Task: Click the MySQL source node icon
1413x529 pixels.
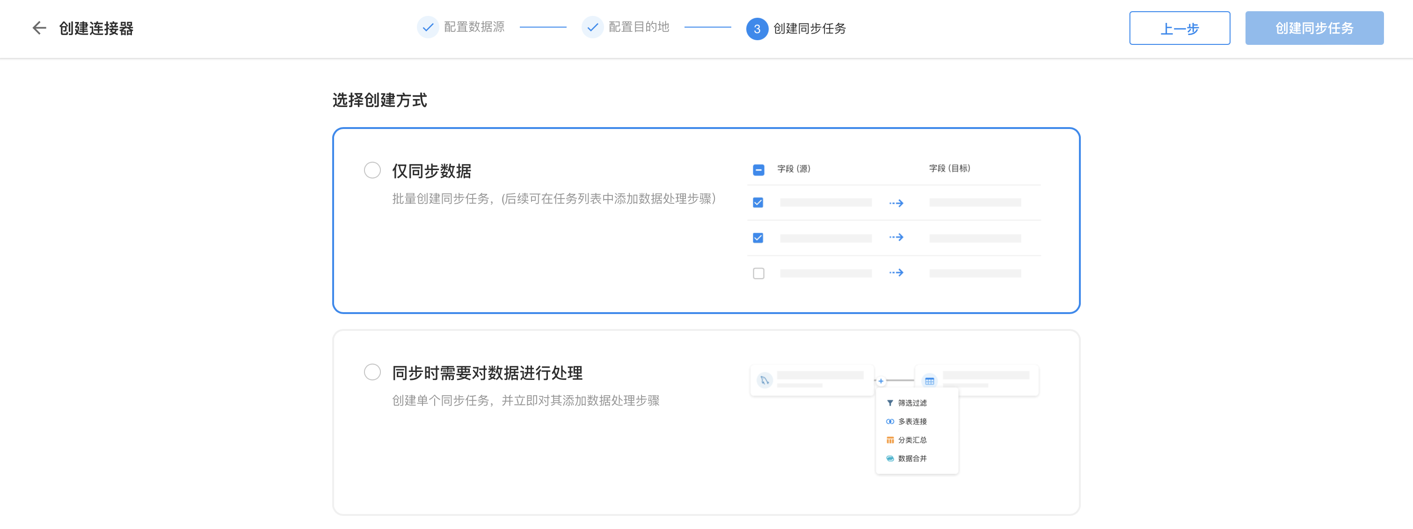Action: point(764,380)
